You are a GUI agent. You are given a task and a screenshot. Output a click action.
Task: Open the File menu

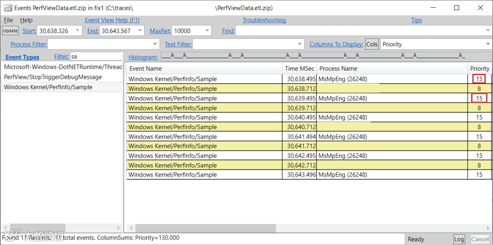[9, 20]
